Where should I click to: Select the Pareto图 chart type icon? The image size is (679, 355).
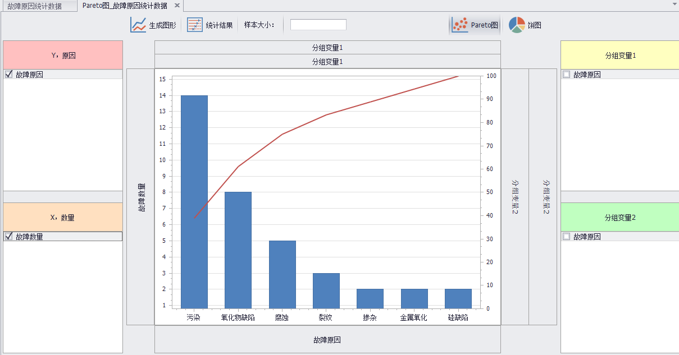coord(461,24)
